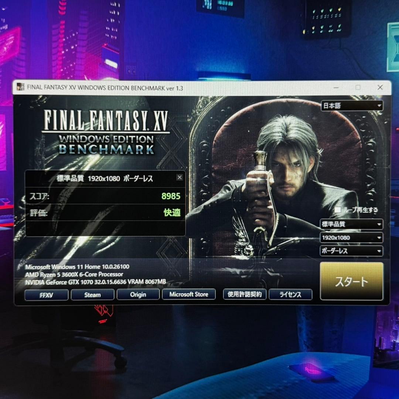This screenshot has height=399, width=399.
Task: Dismiss the score results panel
Action: (180, 177)
